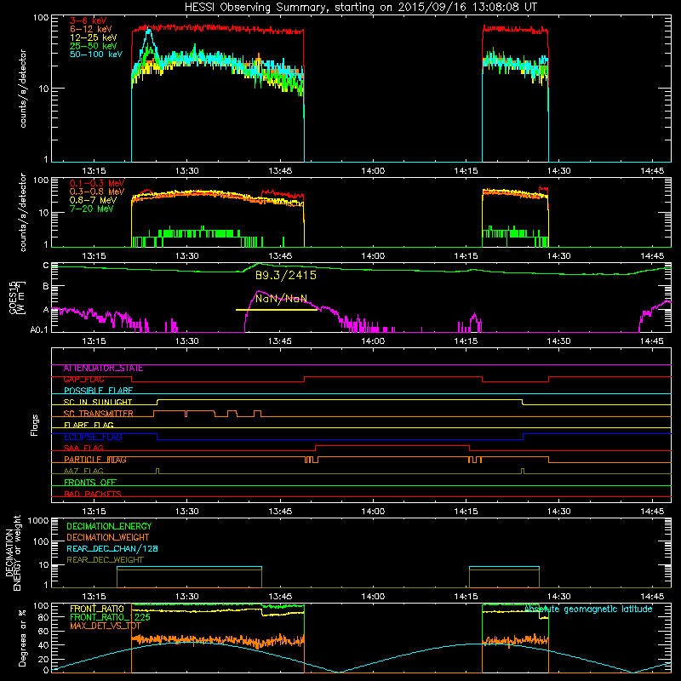Click the 14:15 tick label under the GOES15 panel
This screenshot has width=681, height=681.
466,341
